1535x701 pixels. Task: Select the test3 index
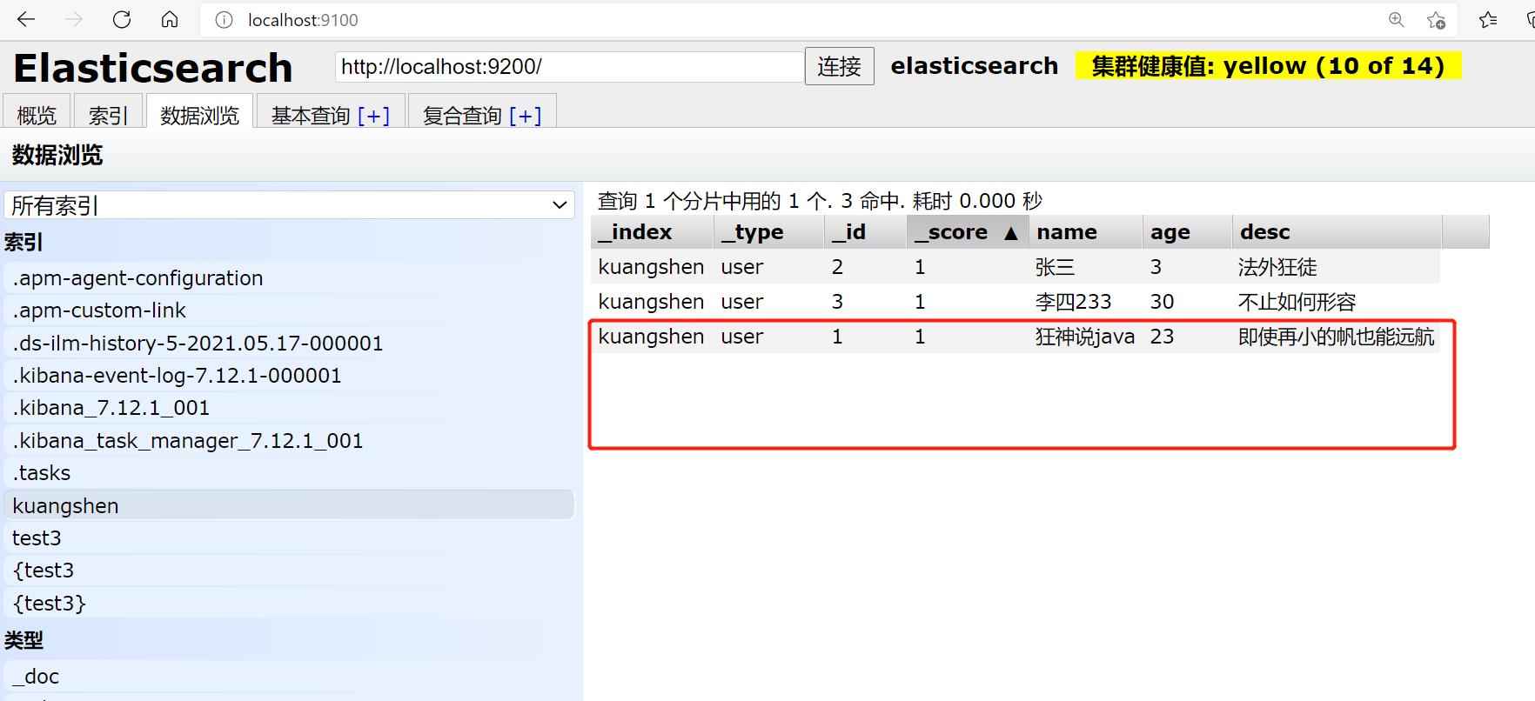point(289,538)
